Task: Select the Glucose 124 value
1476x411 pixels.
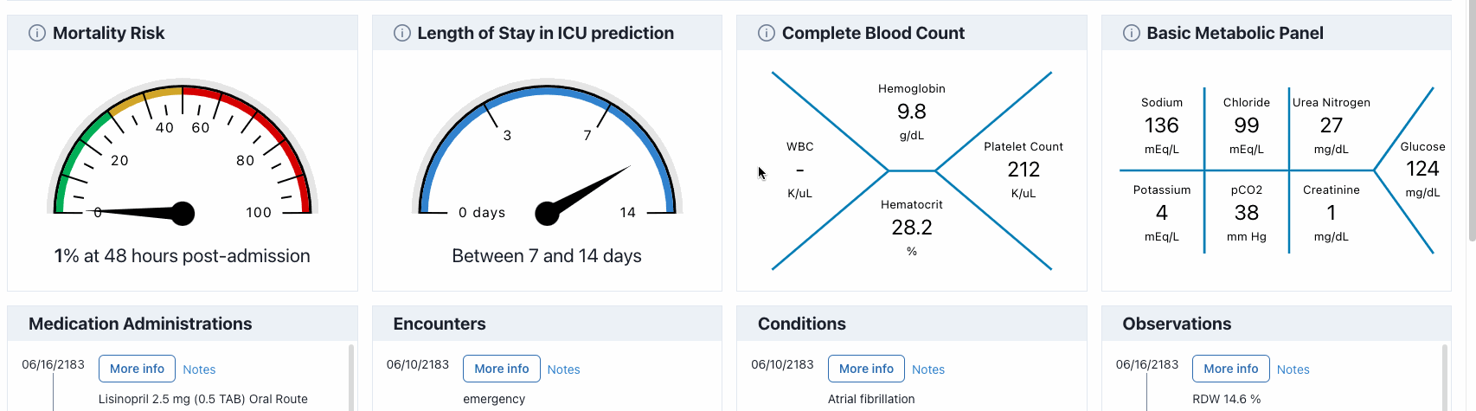Action: (1422, 169)
